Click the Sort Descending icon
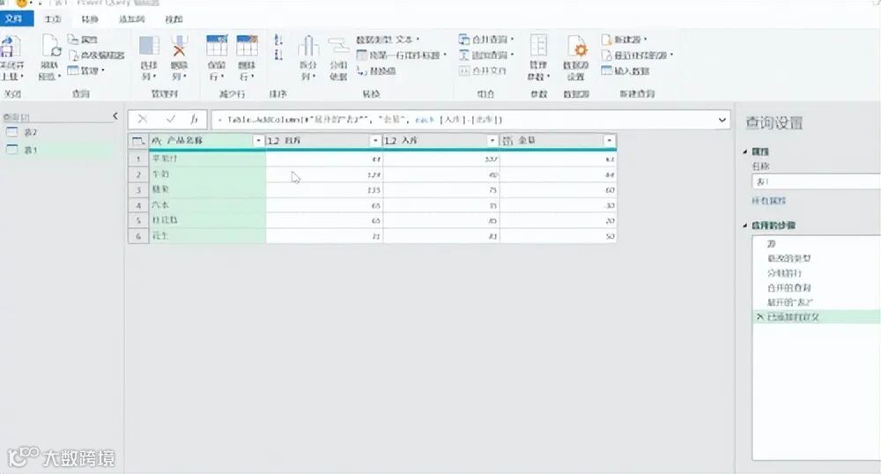The width and height of the screenshot is (881, 474). [x=278, y=55]
